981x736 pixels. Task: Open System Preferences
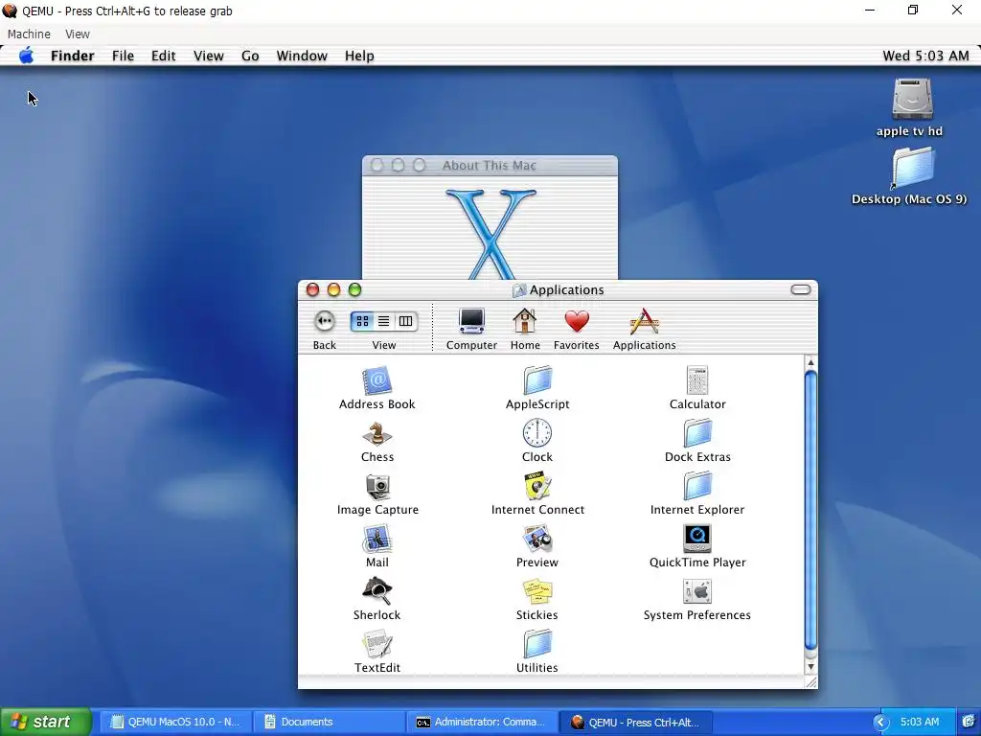pos(697,591)
